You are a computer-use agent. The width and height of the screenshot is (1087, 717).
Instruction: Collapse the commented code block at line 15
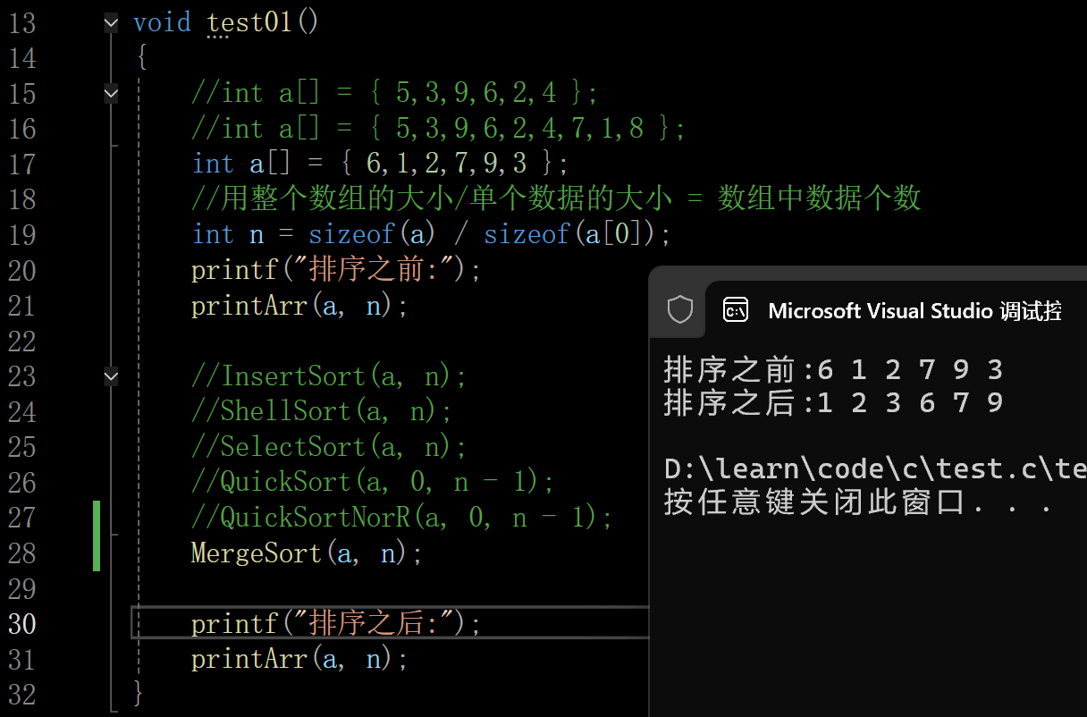tap(110, 93)
